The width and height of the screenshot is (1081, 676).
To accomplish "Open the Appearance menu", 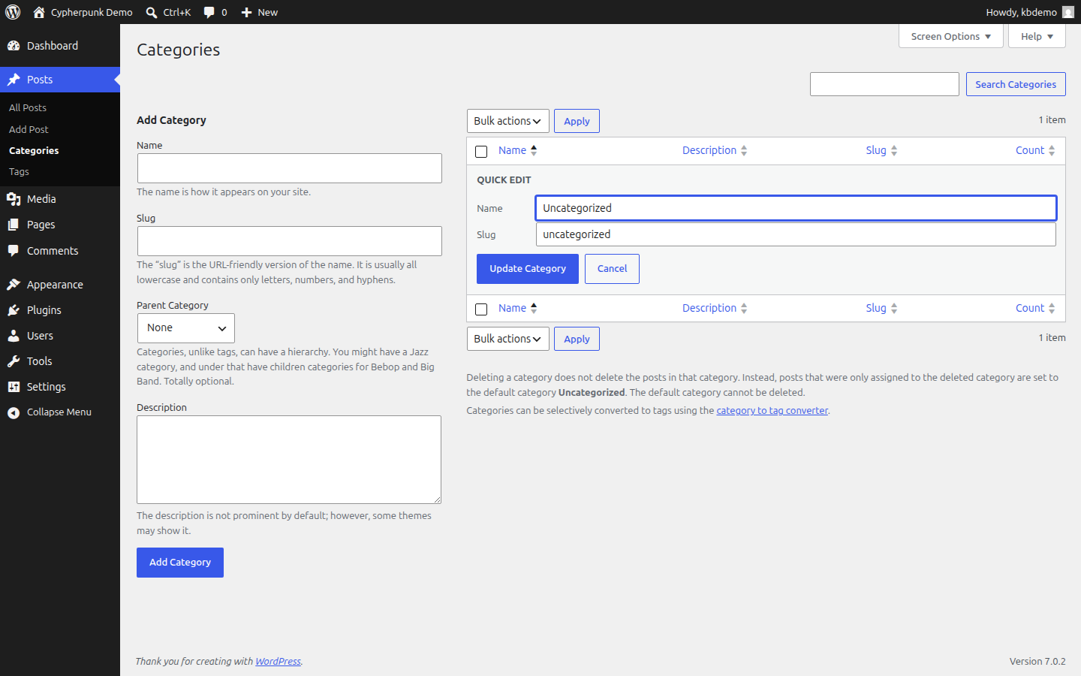I will click(60, 285).
